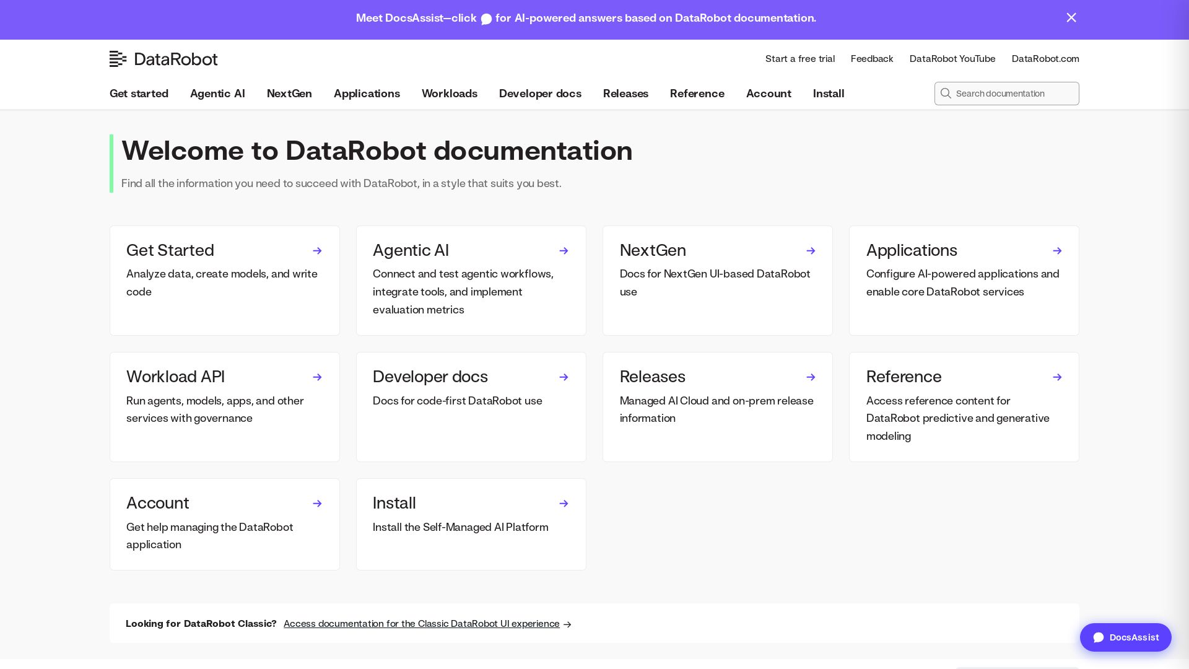Click arrow icon on Account card
This screenshot has height=669, width=1189.
pos(317,504)
